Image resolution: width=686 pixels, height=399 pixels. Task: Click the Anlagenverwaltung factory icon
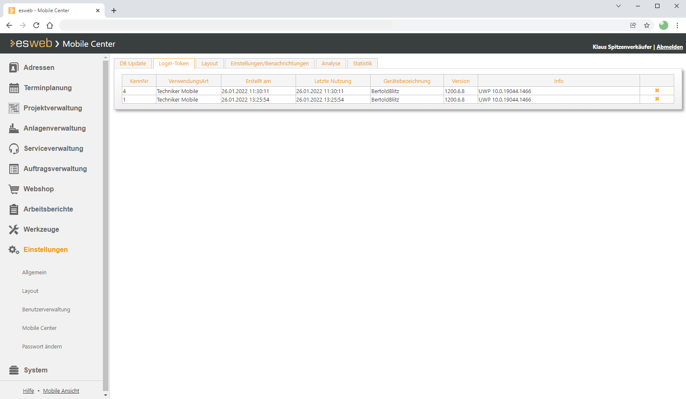pyautogui.click(x=14, y=129)
